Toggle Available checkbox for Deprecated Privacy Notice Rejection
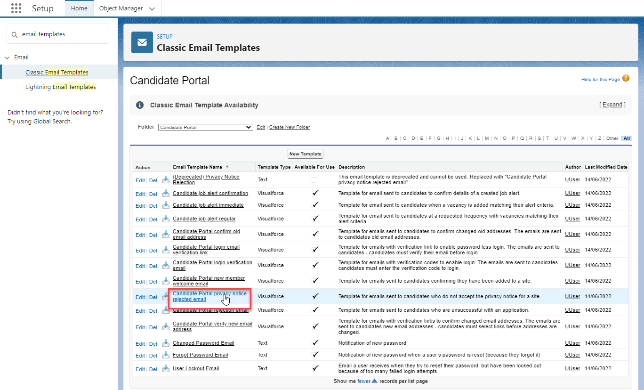 [x=314, y=179]
